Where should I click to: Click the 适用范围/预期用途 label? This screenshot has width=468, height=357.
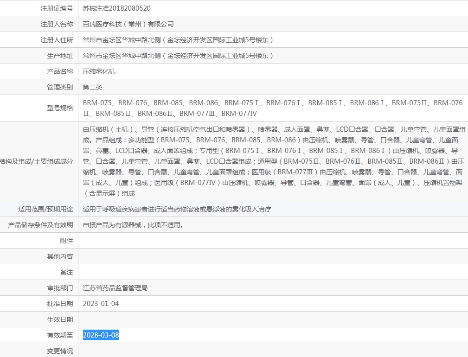(x=45, y=209)
